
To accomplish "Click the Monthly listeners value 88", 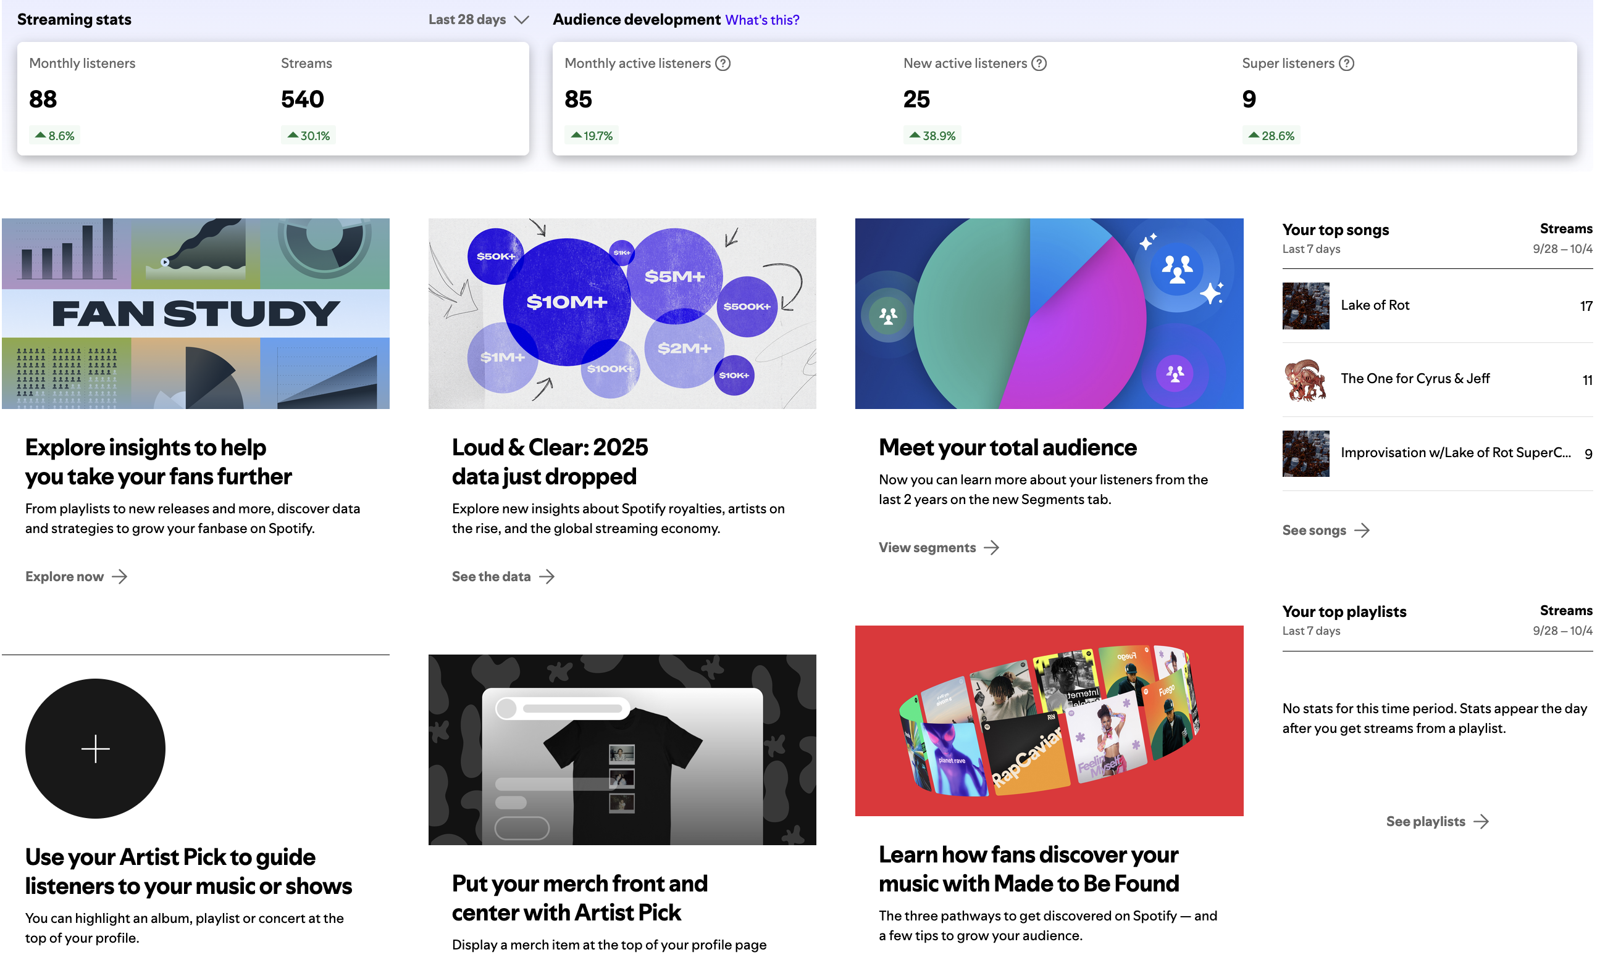I will click(x=43, y=99).
